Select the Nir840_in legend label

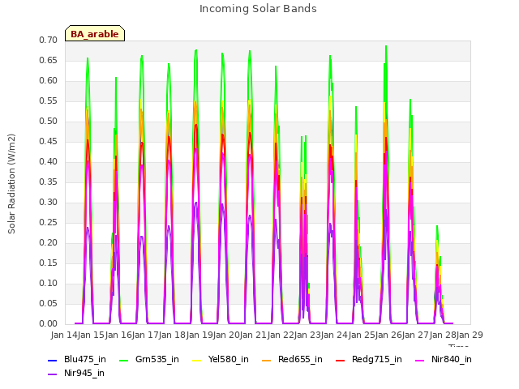pyautogui.click(x=452, y=360)
